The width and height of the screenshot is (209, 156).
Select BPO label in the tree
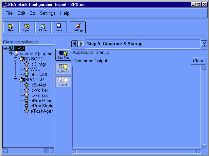[19, 48]
